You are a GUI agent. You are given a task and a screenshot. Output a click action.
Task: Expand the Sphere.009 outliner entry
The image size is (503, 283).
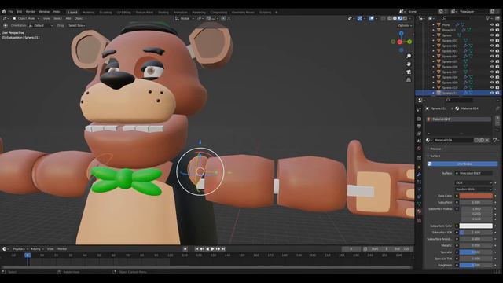coord(433,83)
